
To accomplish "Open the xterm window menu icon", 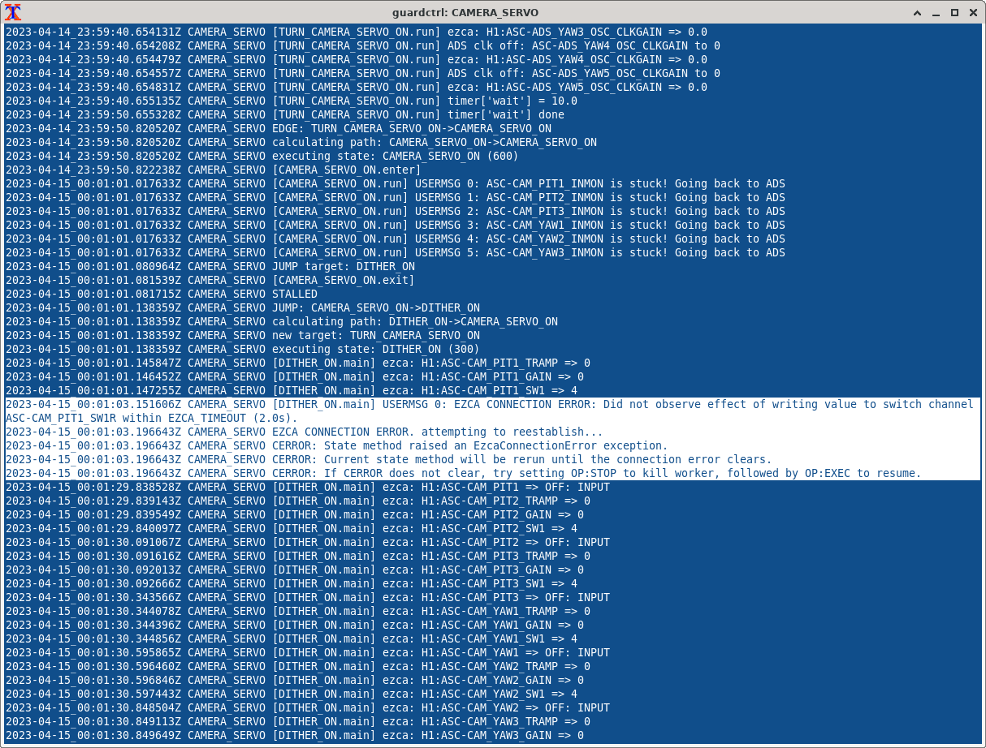I will (13, 12).
